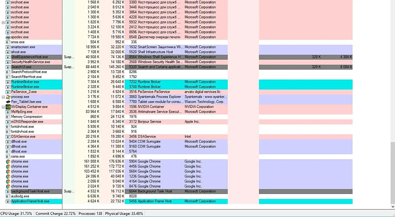This screenshot has height=217, width=395.
Task: Click 'SmartScreen Защитника' description cell
Action: [x=161, y=47]
